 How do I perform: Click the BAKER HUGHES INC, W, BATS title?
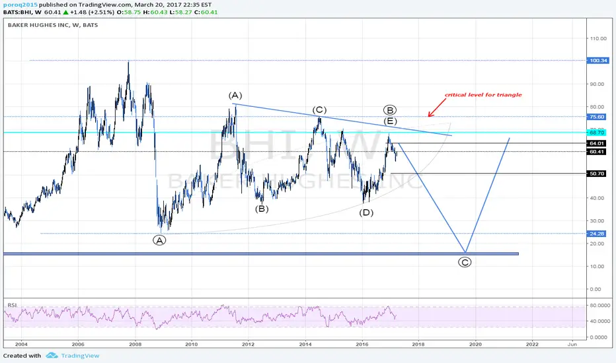point(53,24)
